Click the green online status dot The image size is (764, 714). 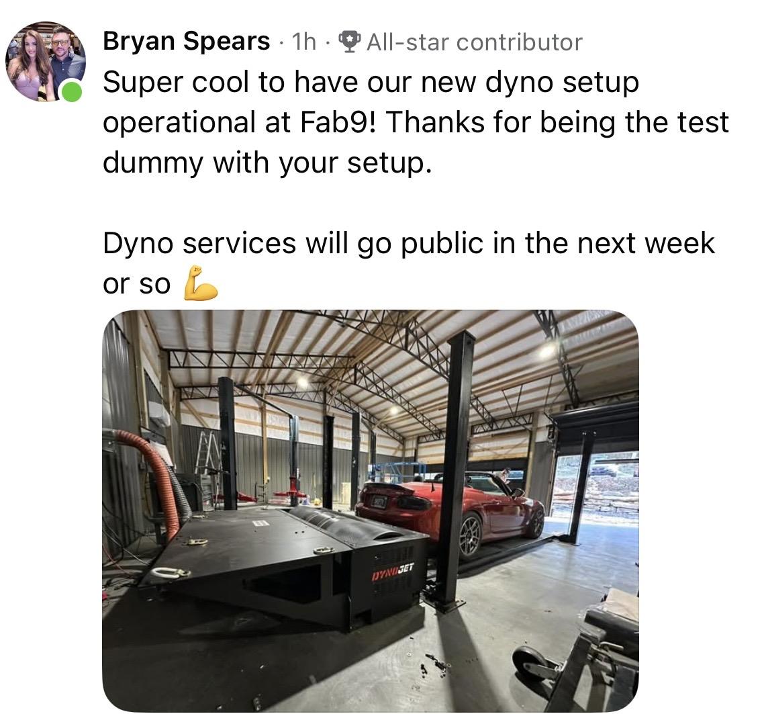tap(72, 91)
